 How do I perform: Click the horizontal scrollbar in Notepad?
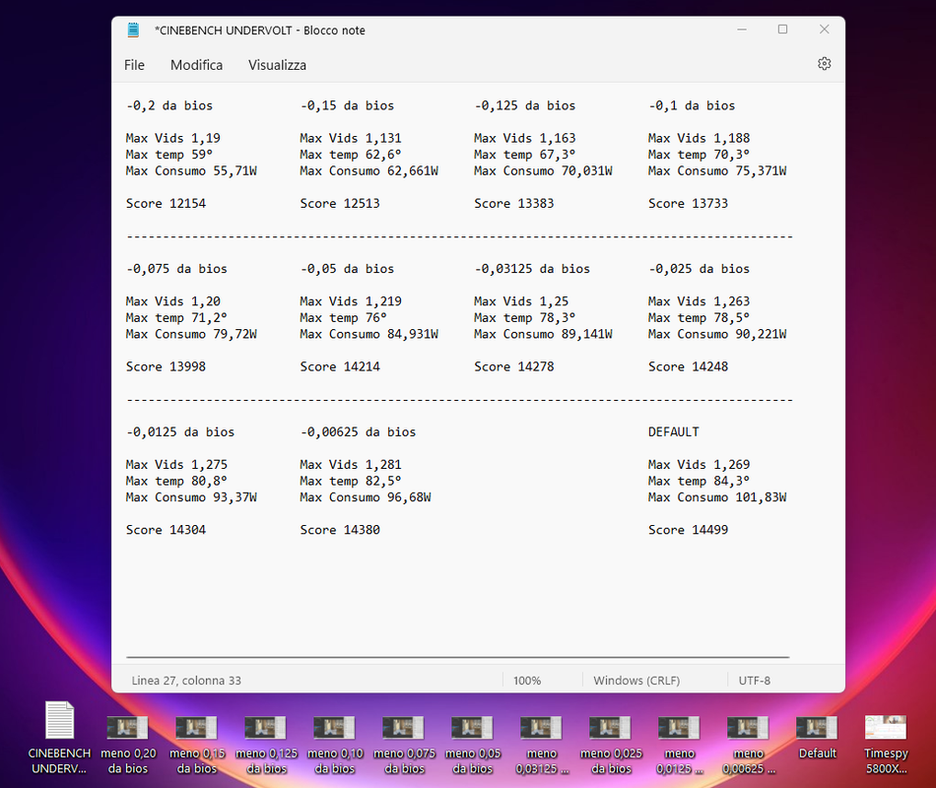point(458,657)
